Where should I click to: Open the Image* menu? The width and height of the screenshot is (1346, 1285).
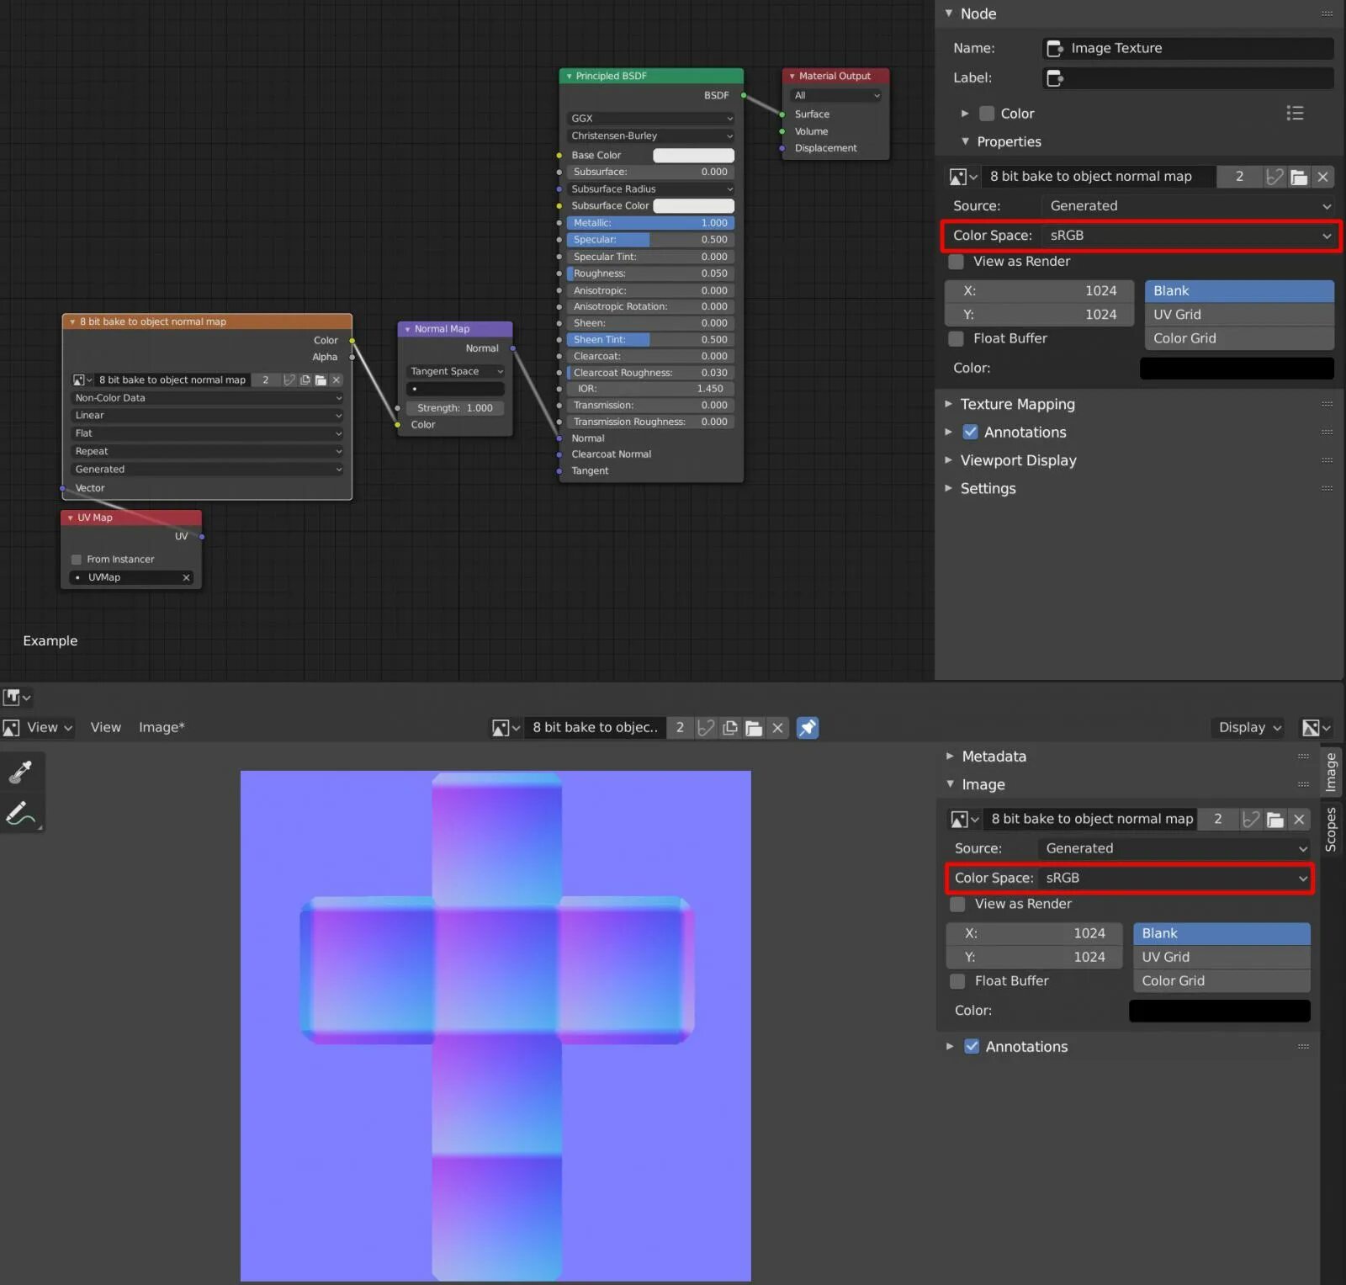[x=162, y=728]
